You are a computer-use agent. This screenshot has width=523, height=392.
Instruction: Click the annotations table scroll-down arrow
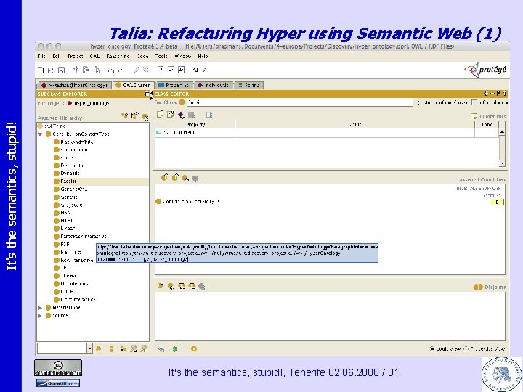point(502,163)
